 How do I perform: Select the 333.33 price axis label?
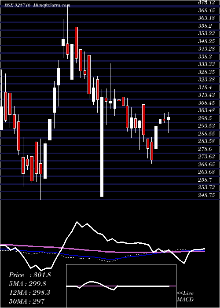pyautogui.click(x=206, y=64)
